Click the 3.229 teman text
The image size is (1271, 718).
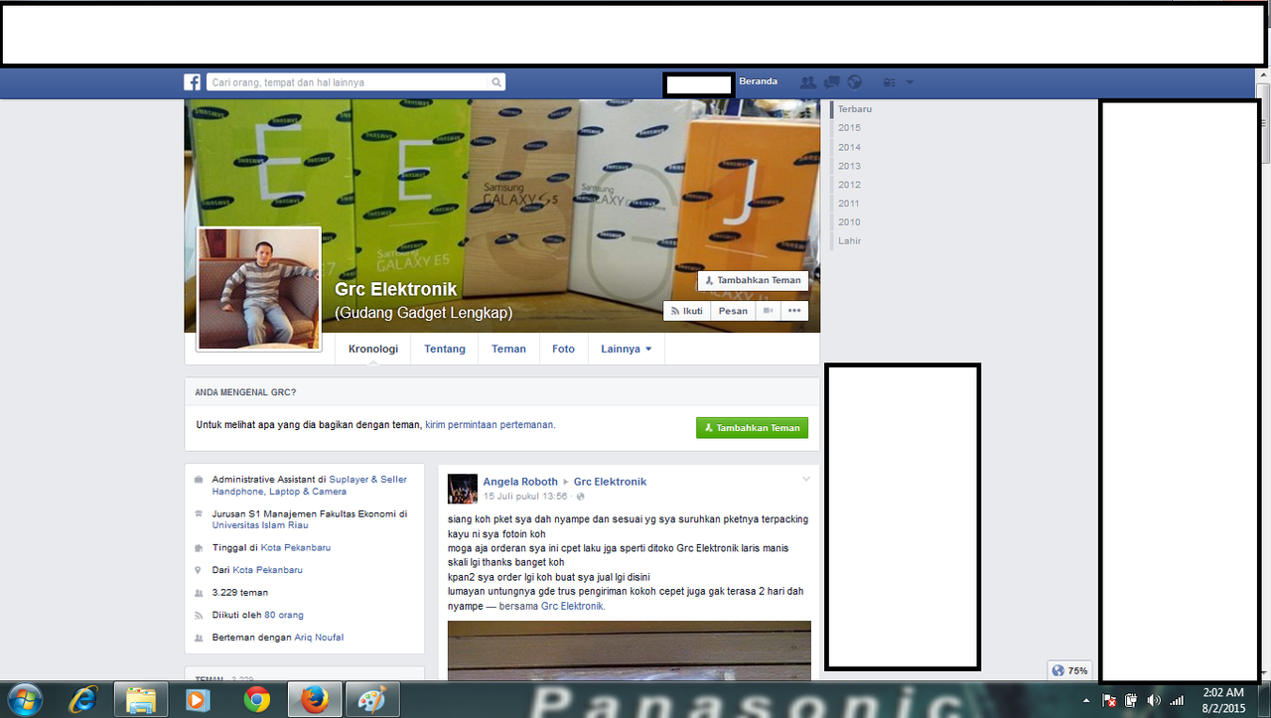[x=240, y=593]
